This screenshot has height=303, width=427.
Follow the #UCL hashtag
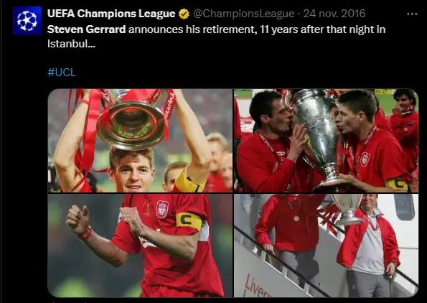pos(62,73)
